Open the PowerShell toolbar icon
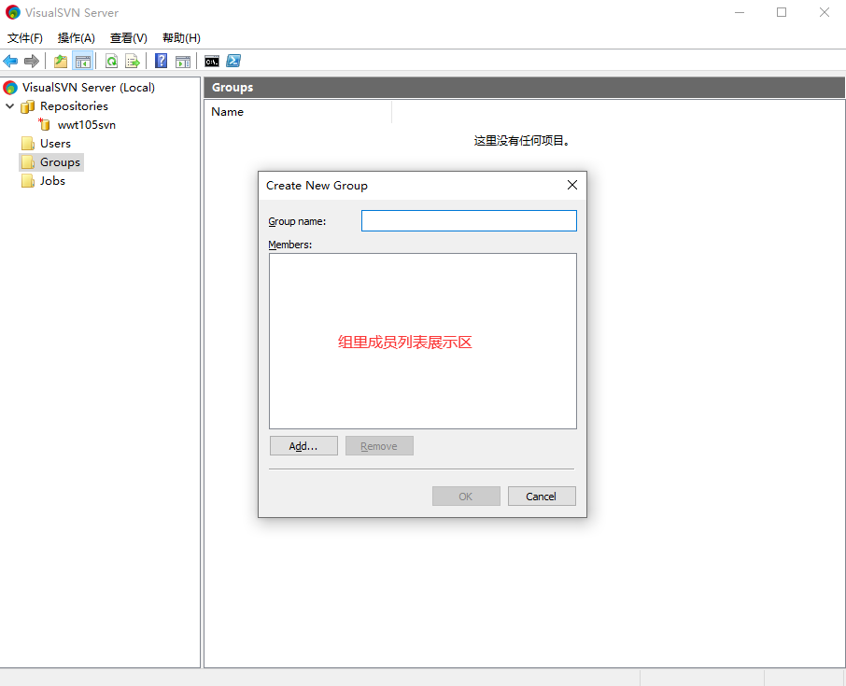 [x=233, y=62]
